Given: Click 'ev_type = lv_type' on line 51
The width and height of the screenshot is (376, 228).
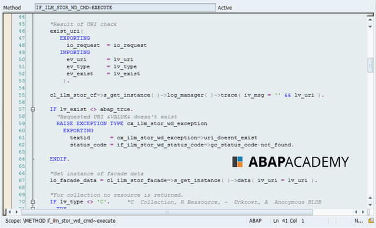Looking at the screenshot, I should pyautogui.click(x=102, y=66).
